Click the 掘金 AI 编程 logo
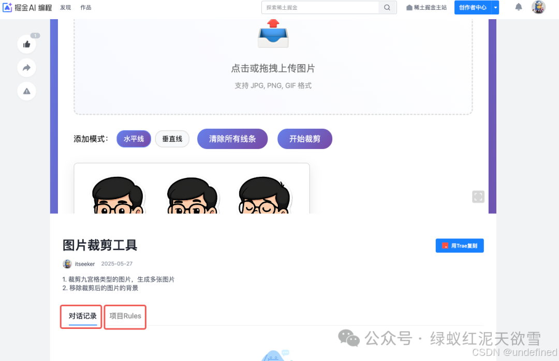This screenshot has height=361, width=559. (x=27, y=7)
